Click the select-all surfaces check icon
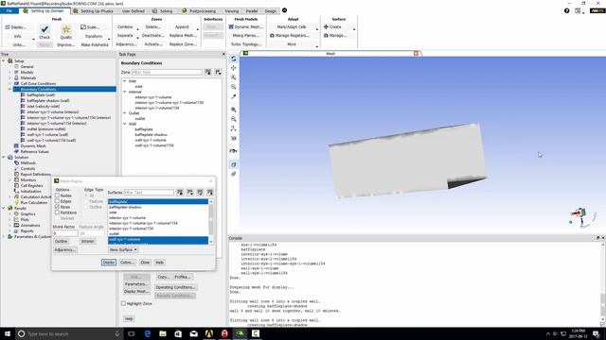 [200, 193]
